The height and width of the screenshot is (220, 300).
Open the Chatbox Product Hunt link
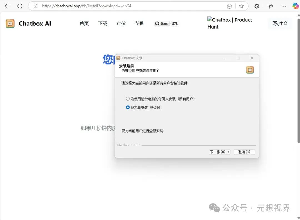(230, 23)
